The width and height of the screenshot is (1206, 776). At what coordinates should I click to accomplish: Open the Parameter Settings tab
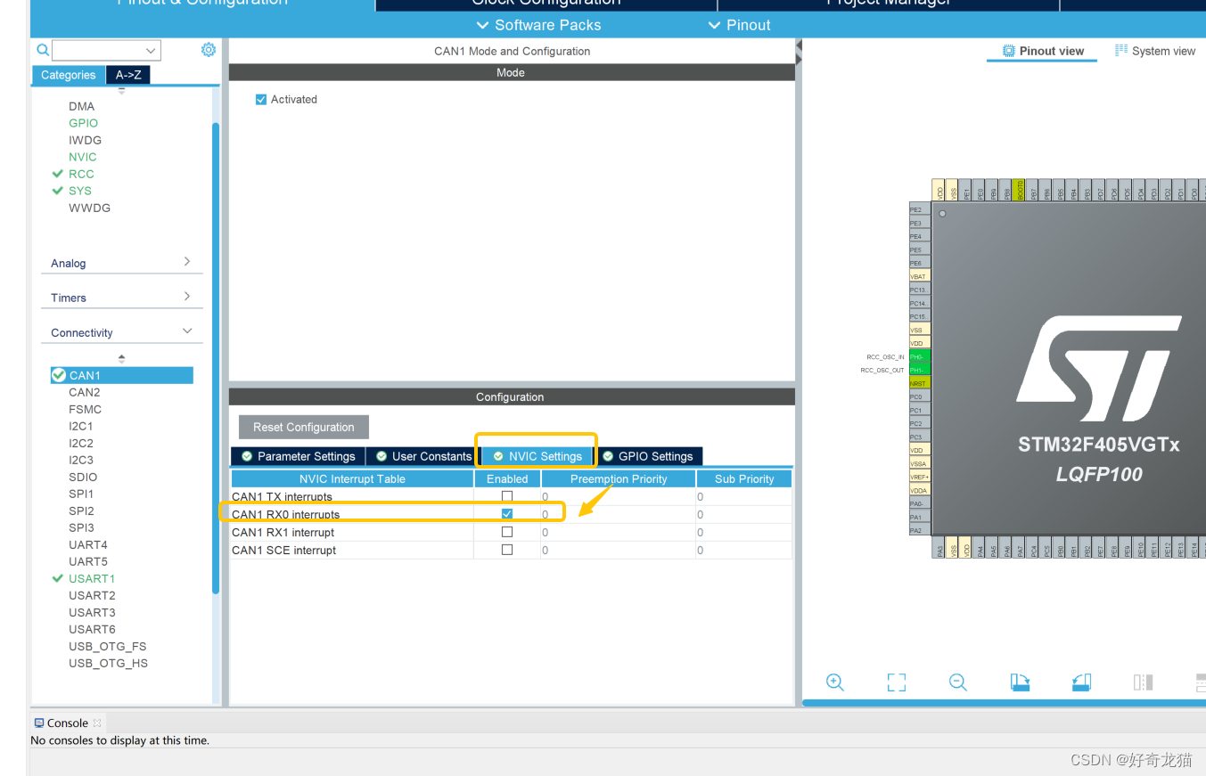click(x=298, y=456)
